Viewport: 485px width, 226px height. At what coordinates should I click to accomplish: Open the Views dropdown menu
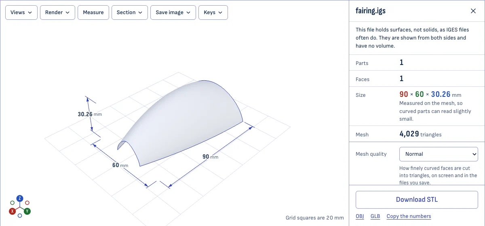(x=21, y=13)
